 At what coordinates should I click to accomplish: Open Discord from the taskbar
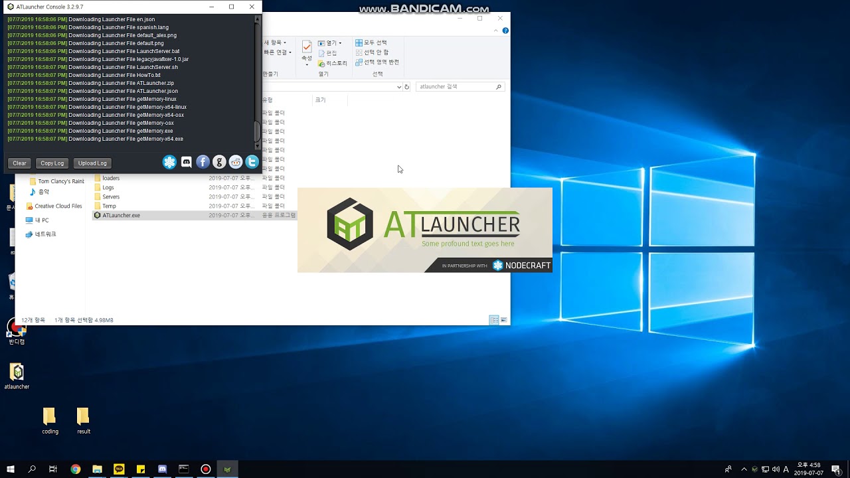[162, 469]
